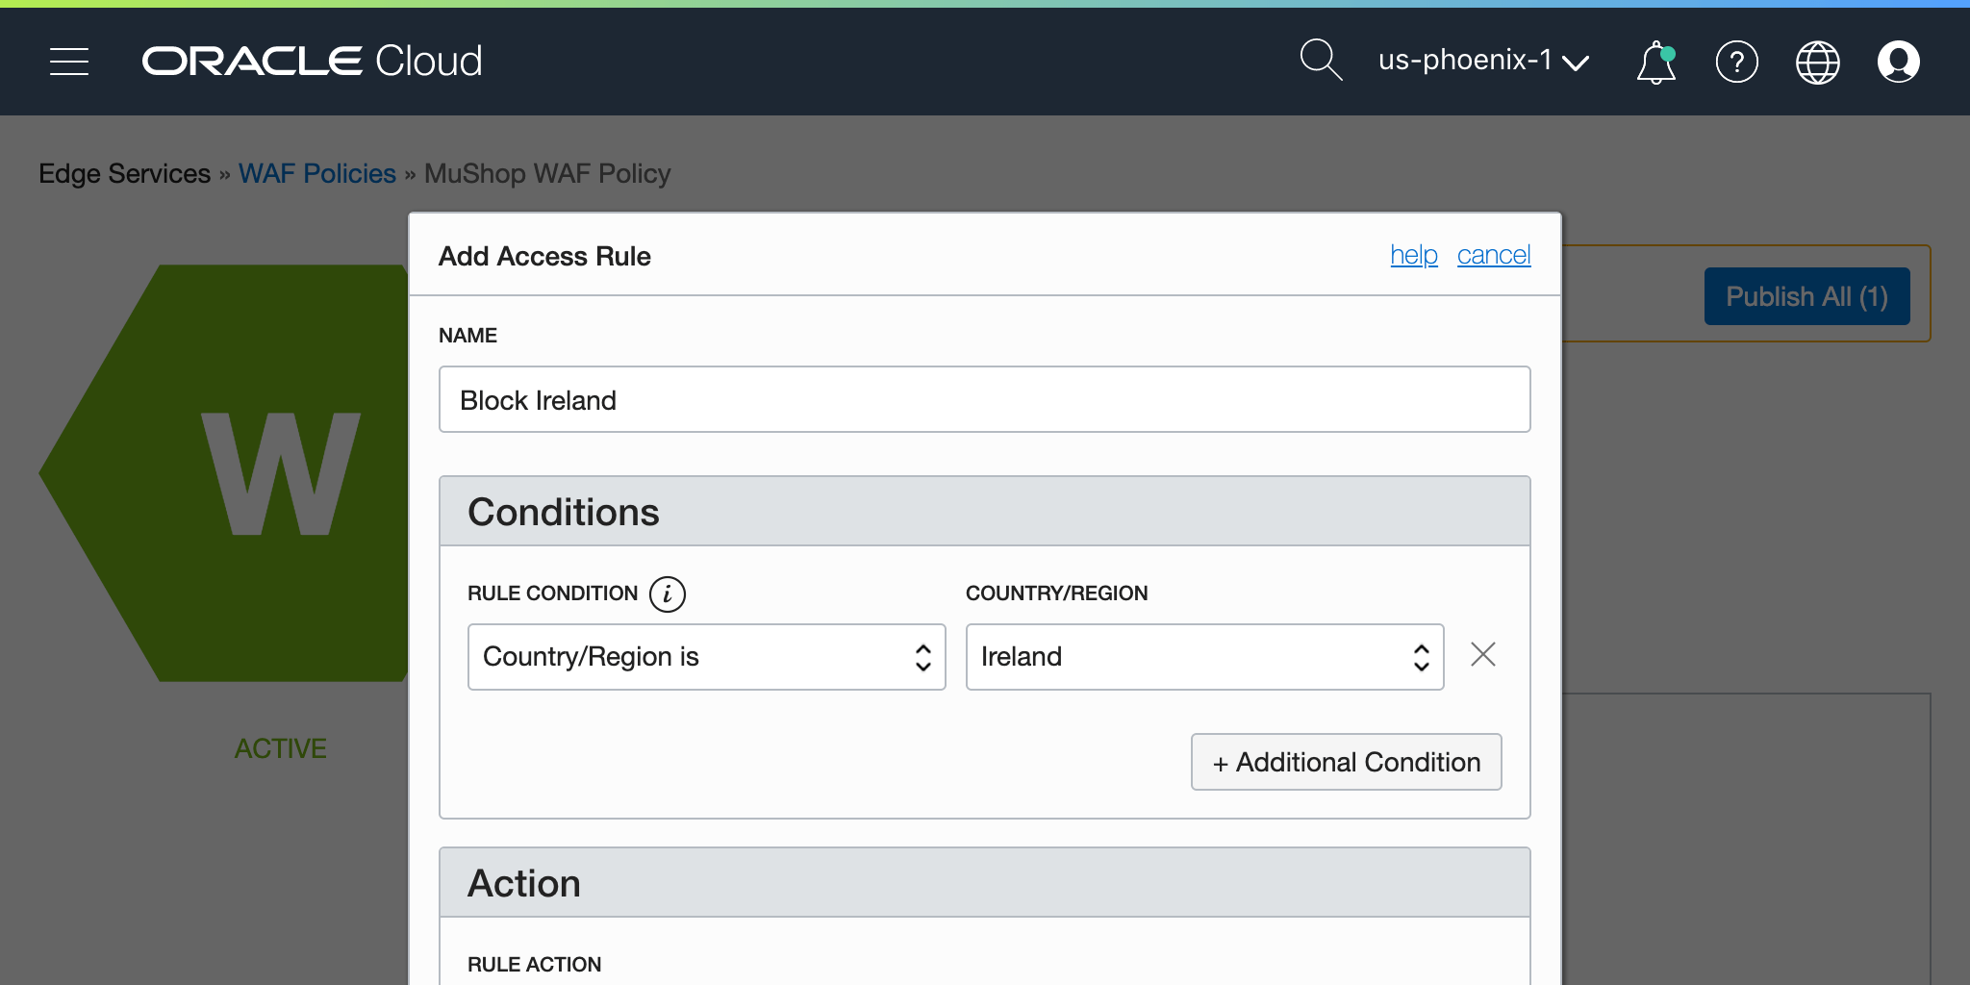Open the user profile menu

pyautogui.click(x=1898, y=63)
